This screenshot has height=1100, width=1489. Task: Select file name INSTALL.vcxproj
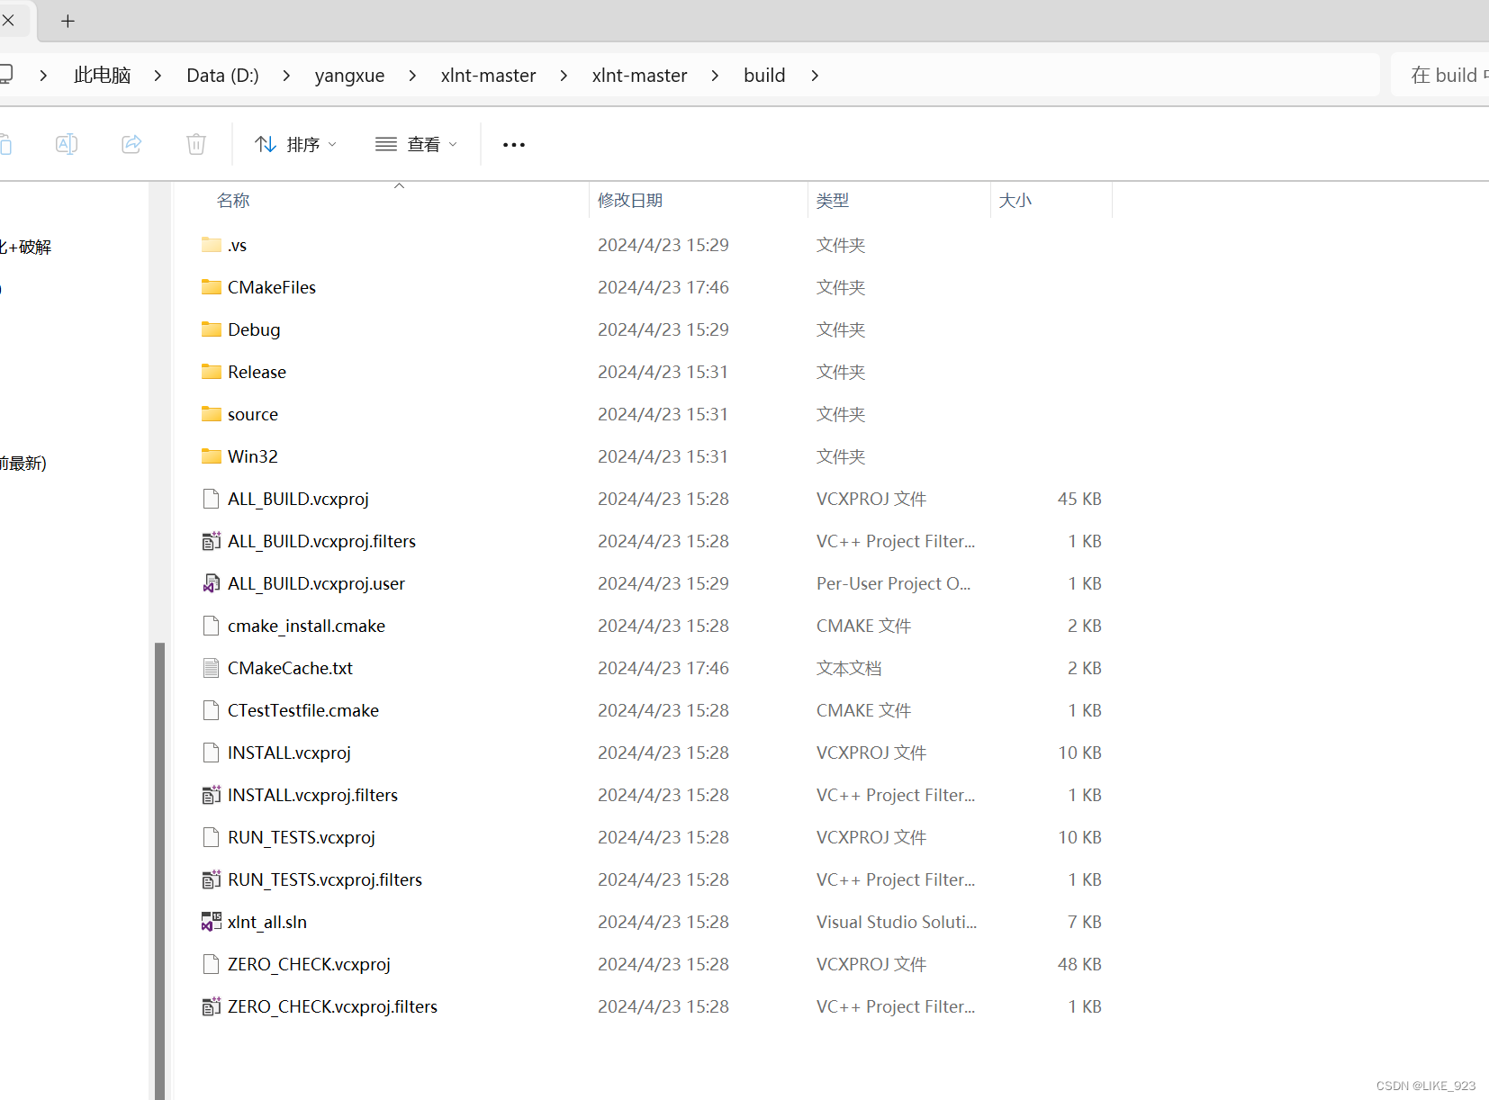coord(289,753)
